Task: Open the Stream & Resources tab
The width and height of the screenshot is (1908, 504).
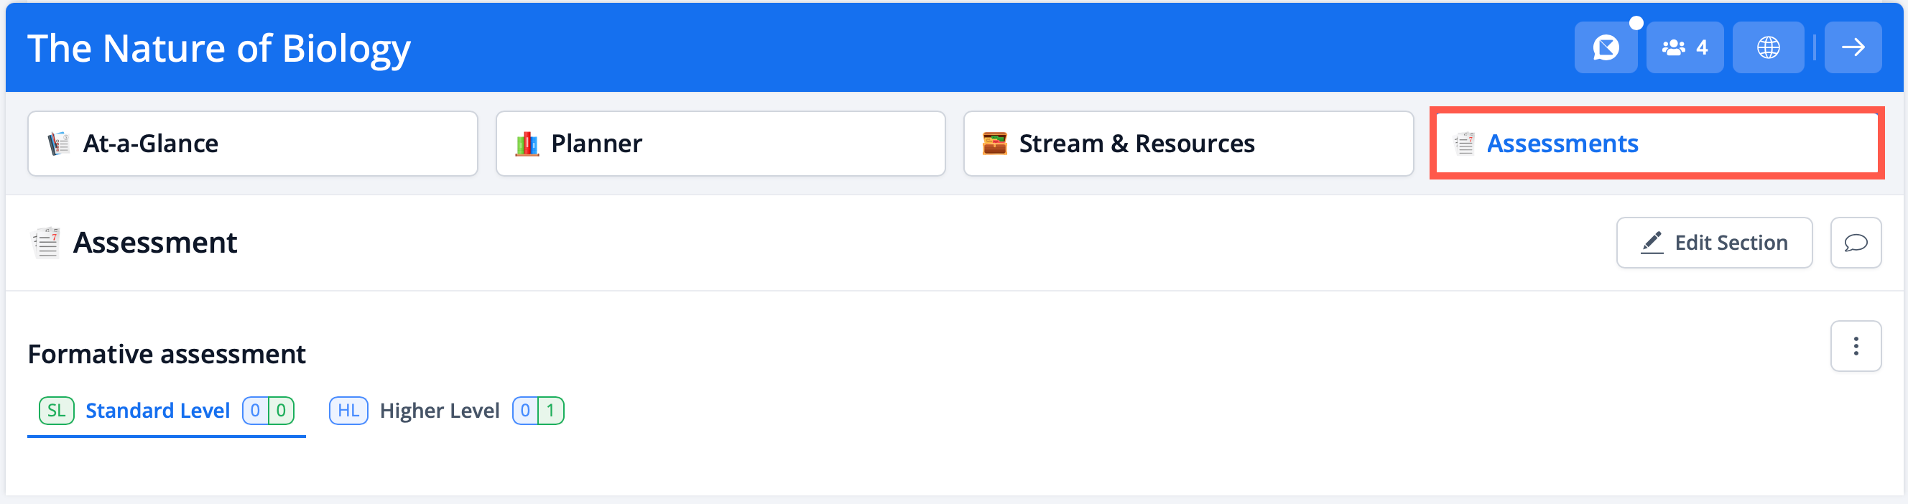Action: tap(1188, 144)
